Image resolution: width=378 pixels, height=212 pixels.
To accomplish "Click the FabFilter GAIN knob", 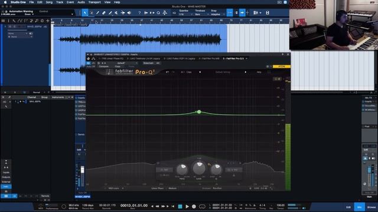I will coord(199,168).
